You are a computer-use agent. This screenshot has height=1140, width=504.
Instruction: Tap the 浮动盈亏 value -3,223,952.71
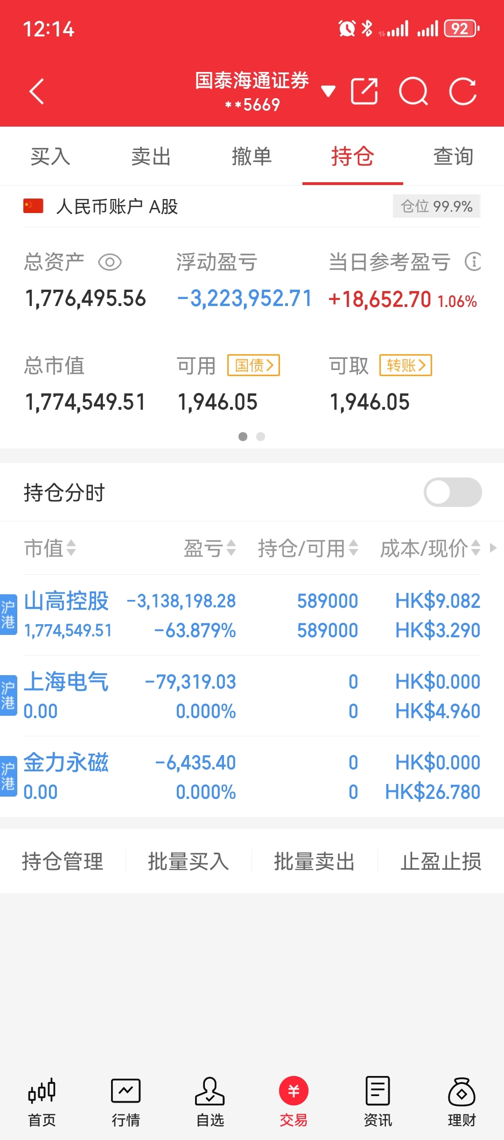[244, 298]
